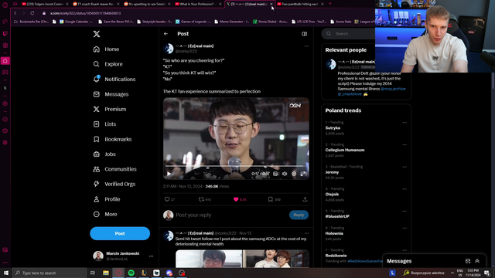The height and width of the screenshot is (278, 495).
Task: Click the repost icon under post
Action: pyautogui.click(x=201, y=199)
